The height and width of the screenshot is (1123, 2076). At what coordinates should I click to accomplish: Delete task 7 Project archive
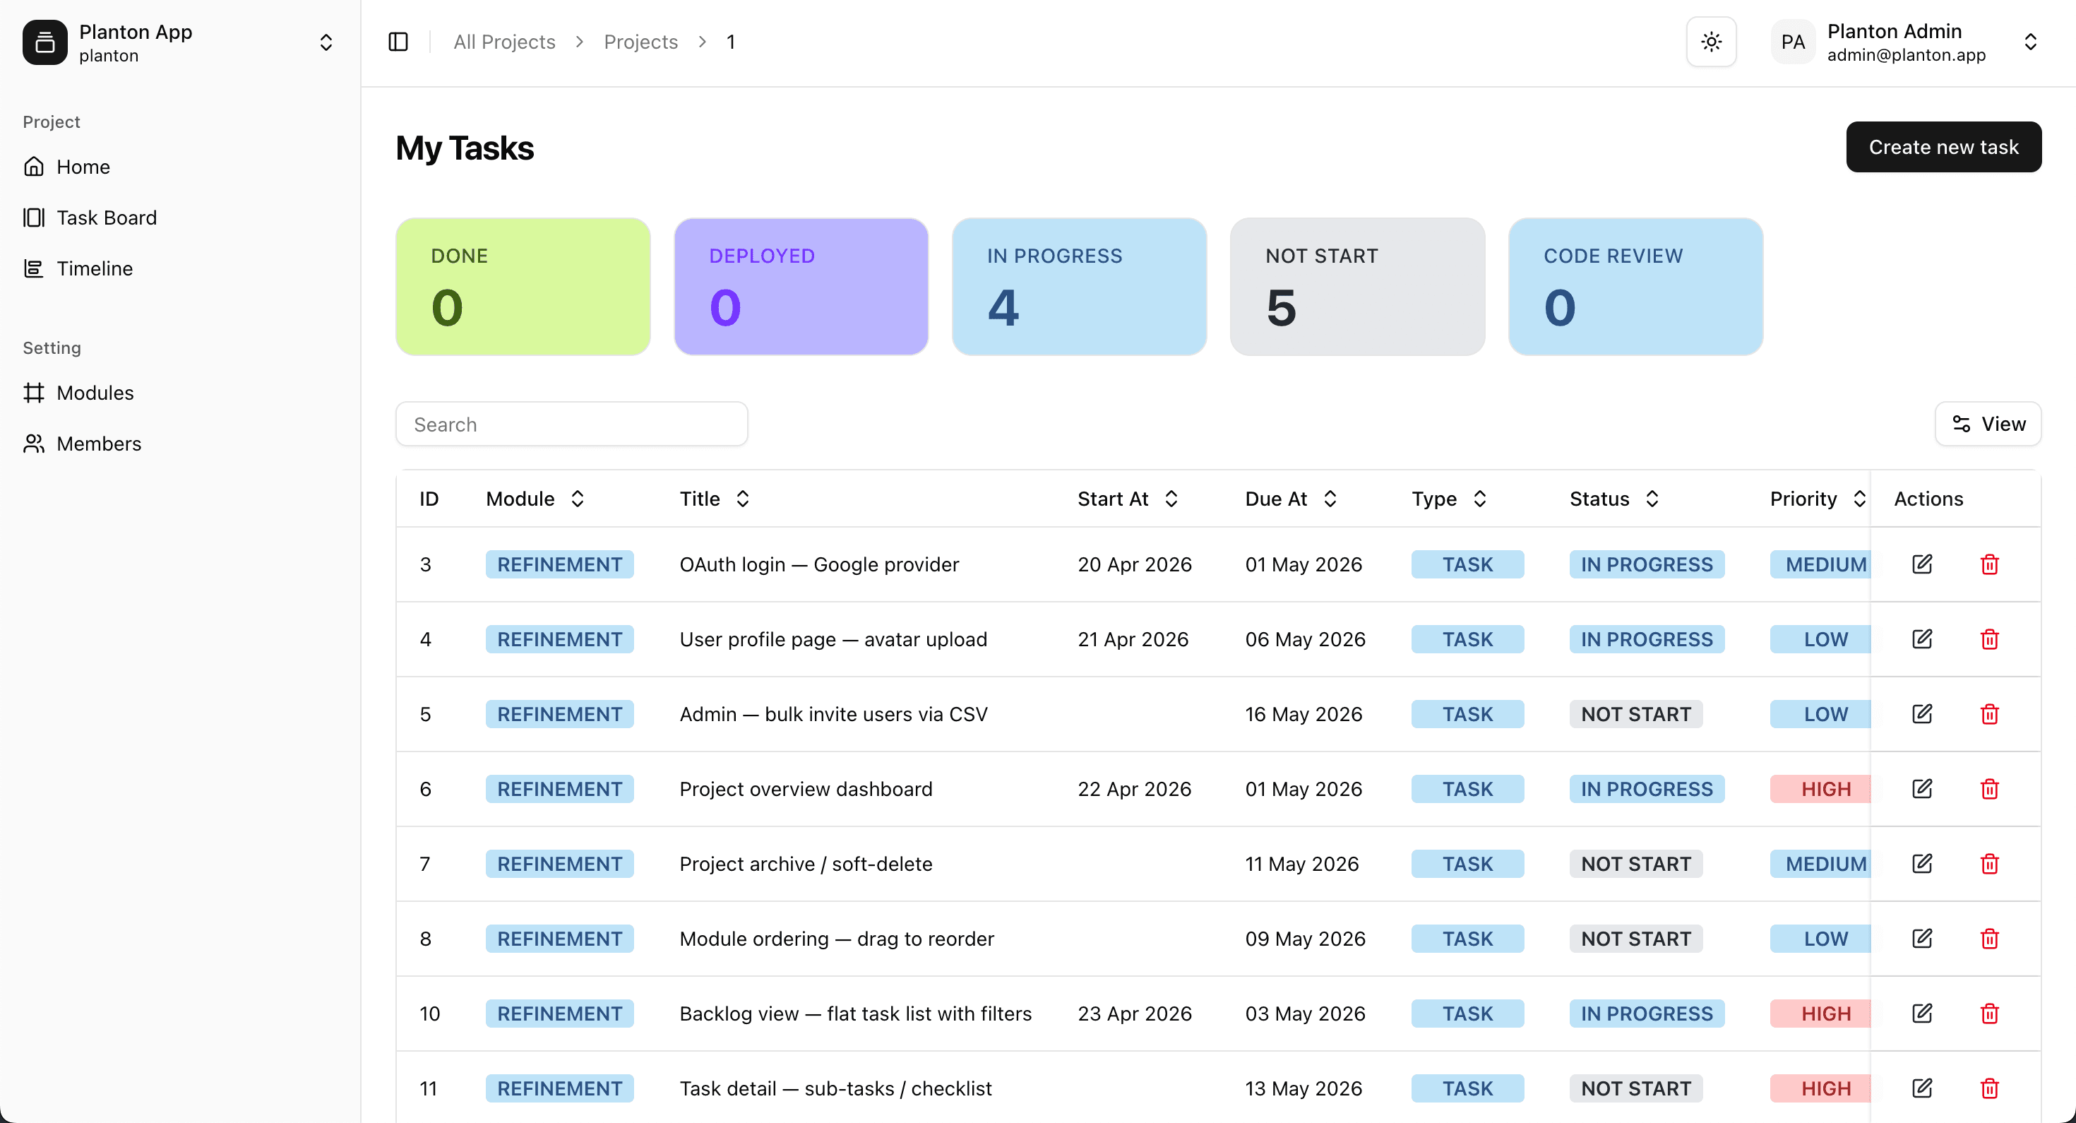point(1989,863)
